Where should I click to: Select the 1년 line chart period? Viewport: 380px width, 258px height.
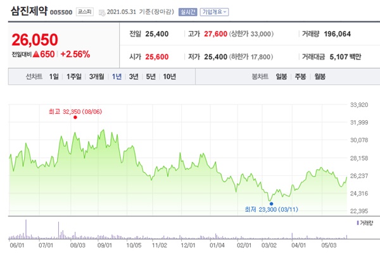pyautogui.click(x=117, y=77)
